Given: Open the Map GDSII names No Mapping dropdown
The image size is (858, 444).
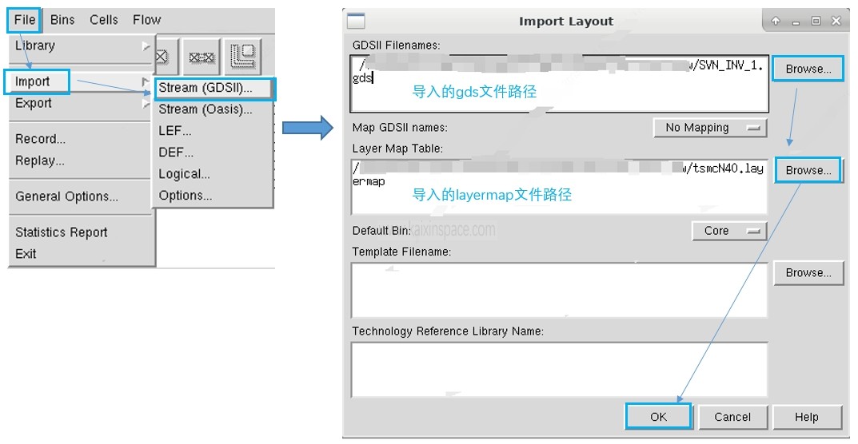Looking at the screenshot, I should (x=709, y=128).
